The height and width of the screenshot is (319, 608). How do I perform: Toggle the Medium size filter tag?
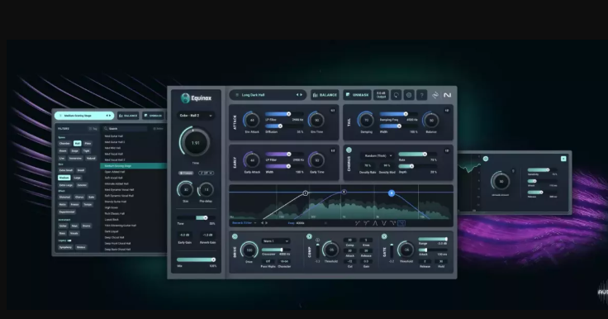[64, 178]
